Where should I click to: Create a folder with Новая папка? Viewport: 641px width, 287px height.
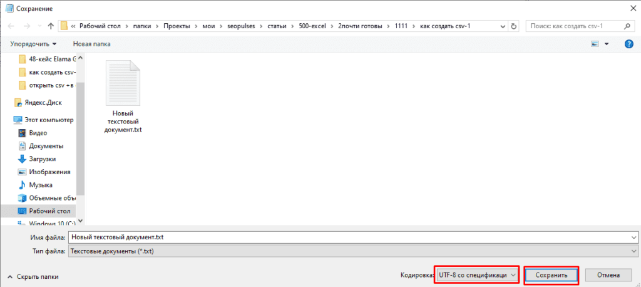[91, 44]
